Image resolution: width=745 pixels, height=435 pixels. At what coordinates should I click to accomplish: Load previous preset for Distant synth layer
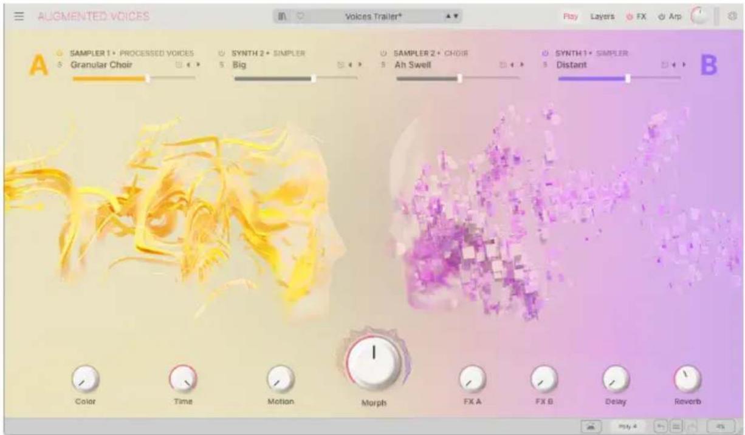click(x=675, y=64)
